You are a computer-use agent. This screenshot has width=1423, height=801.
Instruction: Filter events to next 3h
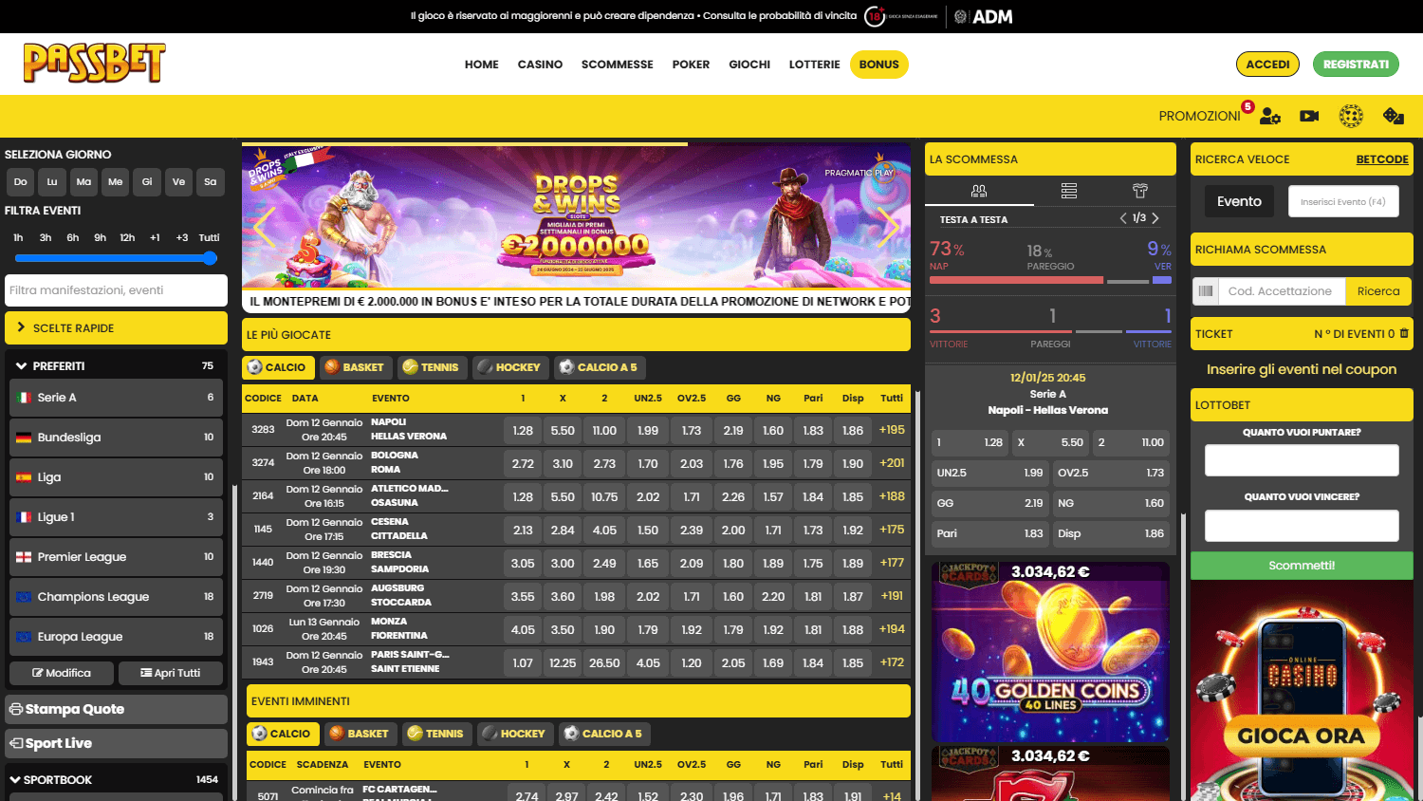(x=46, y=237)
